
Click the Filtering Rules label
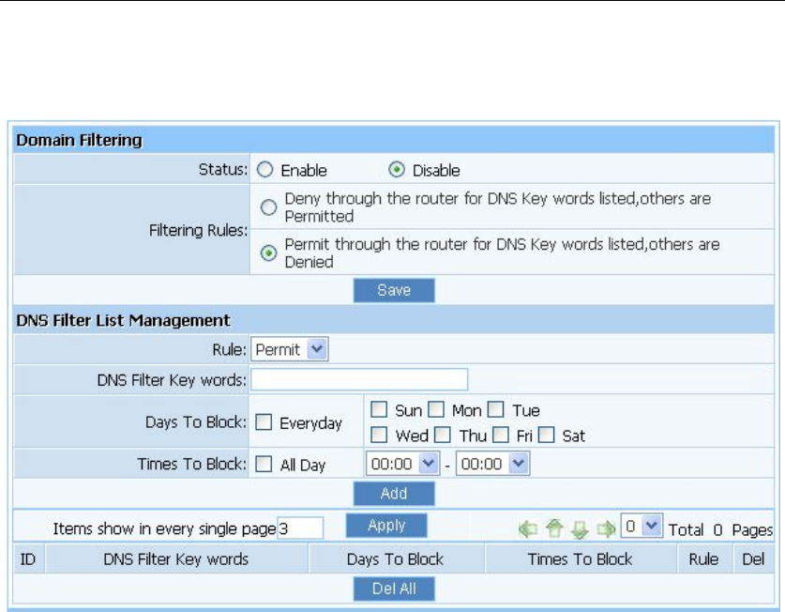[x=198, y=231]
